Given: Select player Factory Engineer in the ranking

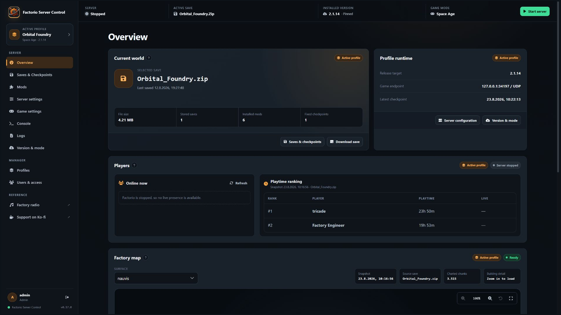Looking at the screenshot, I should 328,225.
